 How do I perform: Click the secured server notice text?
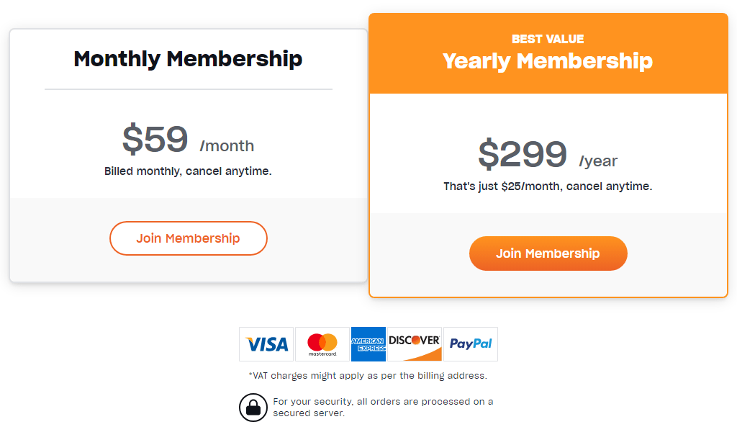tap(383, 407)
